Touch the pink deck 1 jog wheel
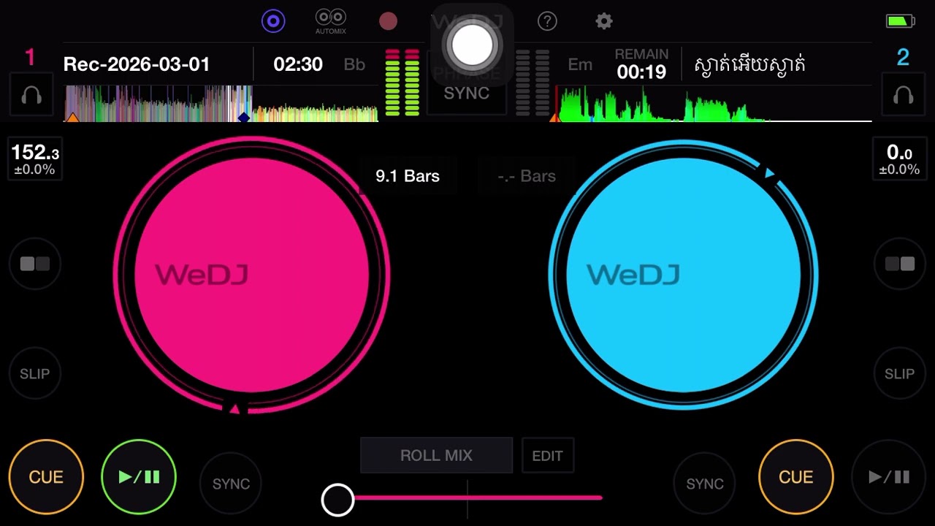Screen dimensions: 935x526 click(x=252, y=275)
